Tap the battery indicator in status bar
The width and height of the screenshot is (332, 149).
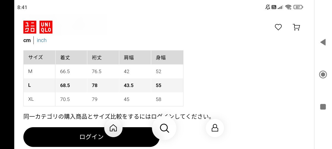298,7
